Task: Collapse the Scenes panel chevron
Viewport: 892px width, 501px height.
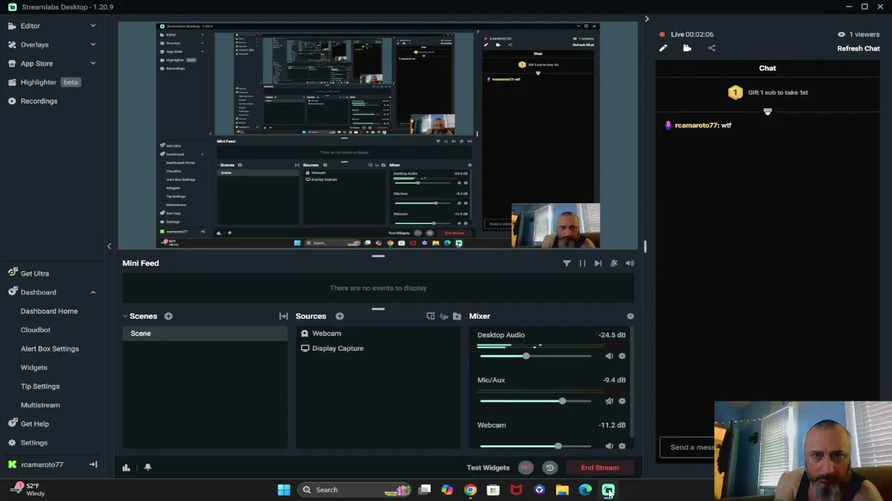Action: tap(125, 316)
